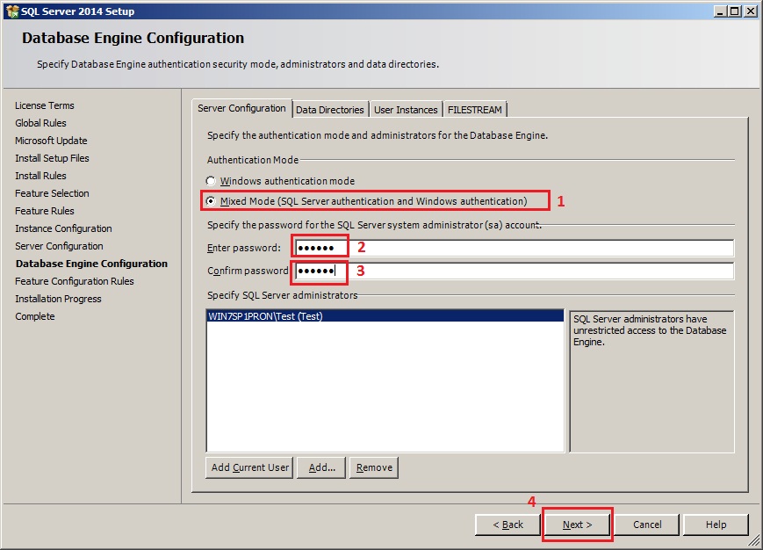Click the SQL Server Setup title bar icon
This screenshot has height=550, width=763.
12,11
